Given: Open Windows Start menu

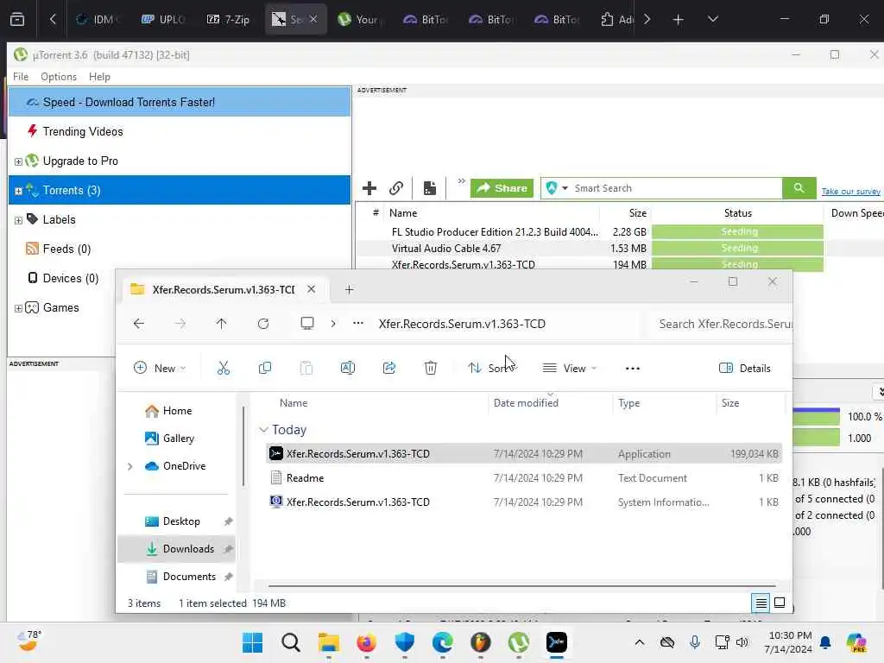Looking at the screenshot, I should coord(252,642).
